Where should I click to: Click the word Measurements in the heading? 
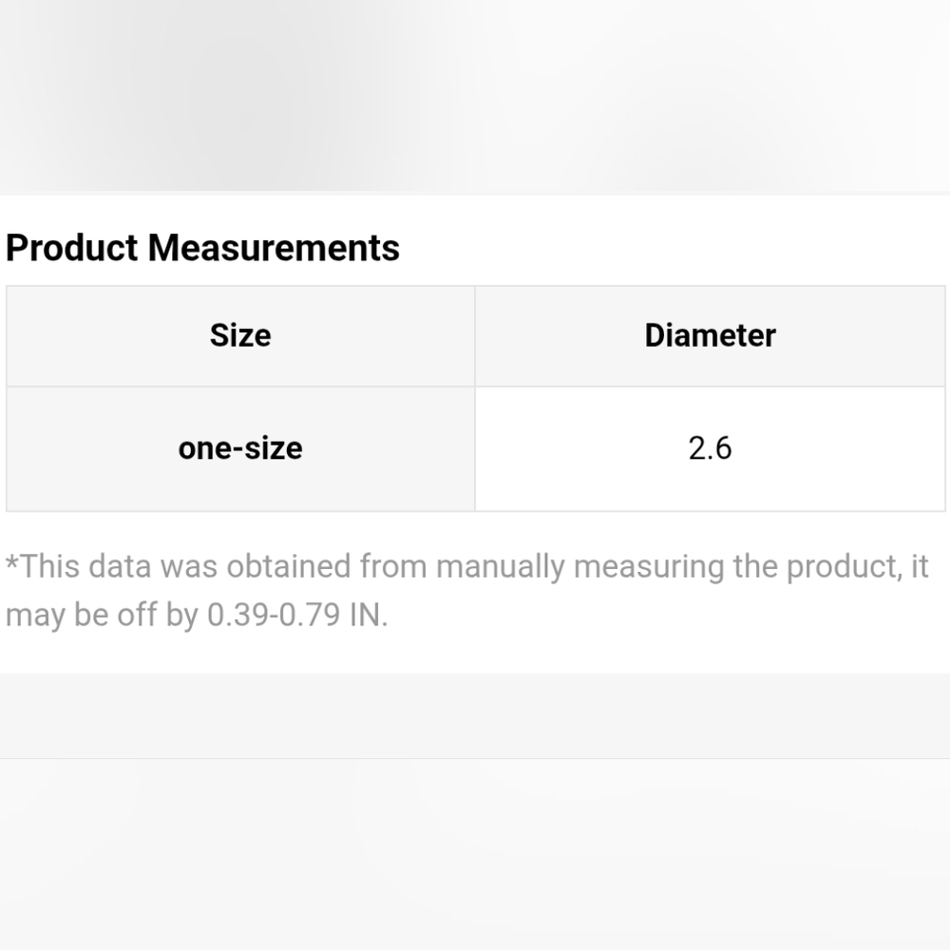274,248
